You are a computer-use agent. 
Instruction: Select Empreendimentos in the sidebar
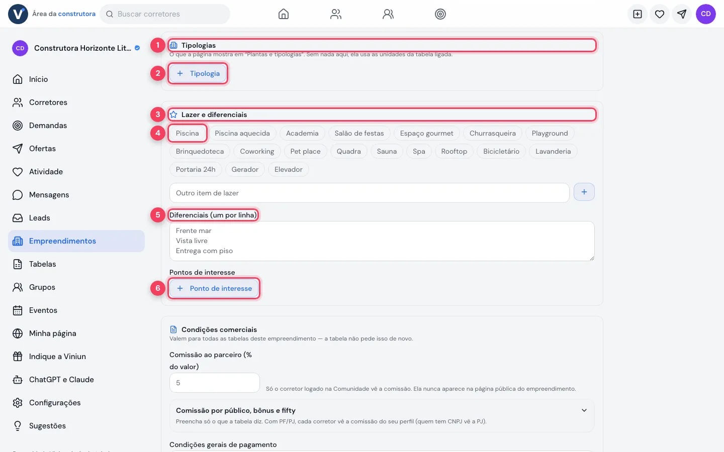(76, 241)
